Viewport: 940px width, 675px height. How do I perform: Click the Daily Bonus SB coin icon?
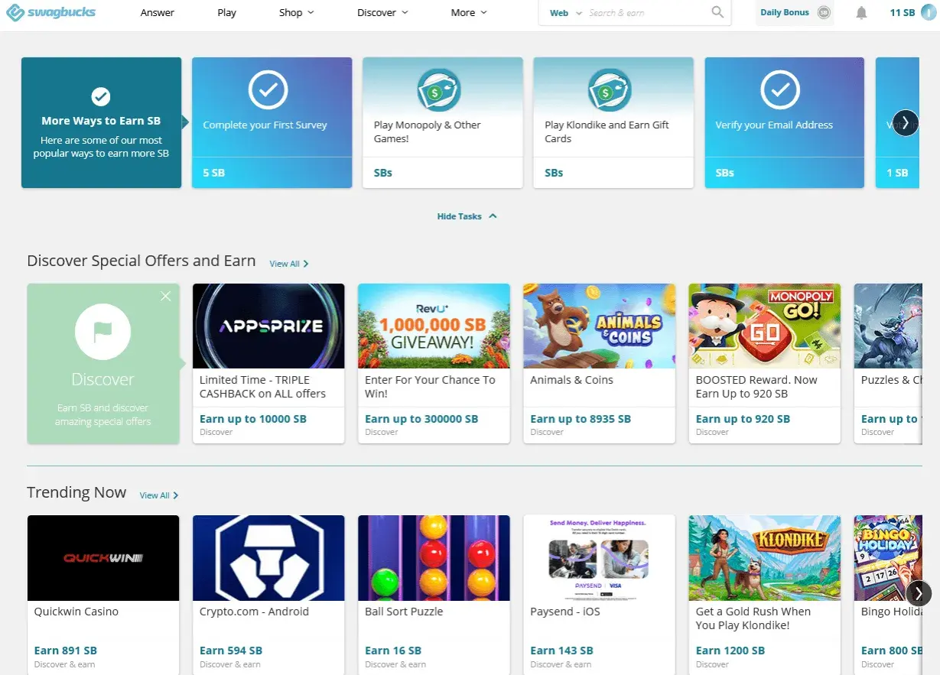click(x=823, y=12)
